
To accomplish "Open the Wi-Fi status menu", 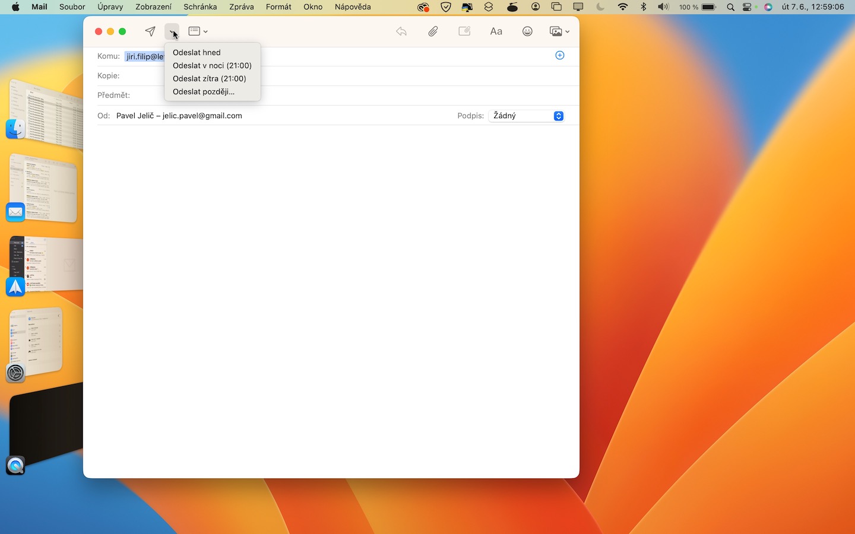I will [622, 7].
